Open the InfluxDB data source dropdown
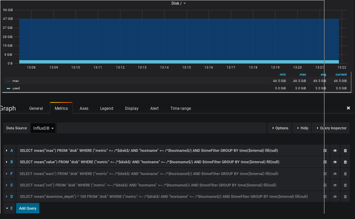The width and height of the screenshot is (355, 219). (43, 128)
